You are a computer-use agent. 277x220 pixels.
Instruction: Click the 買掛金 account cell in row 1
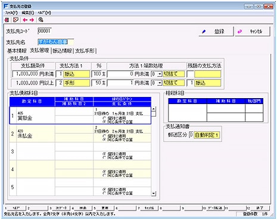pyautogui.click(x=36, y=116)
